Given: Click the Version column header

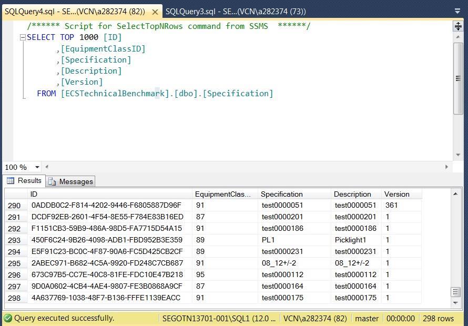Looking at the screenshot, I should coord(402,194).
